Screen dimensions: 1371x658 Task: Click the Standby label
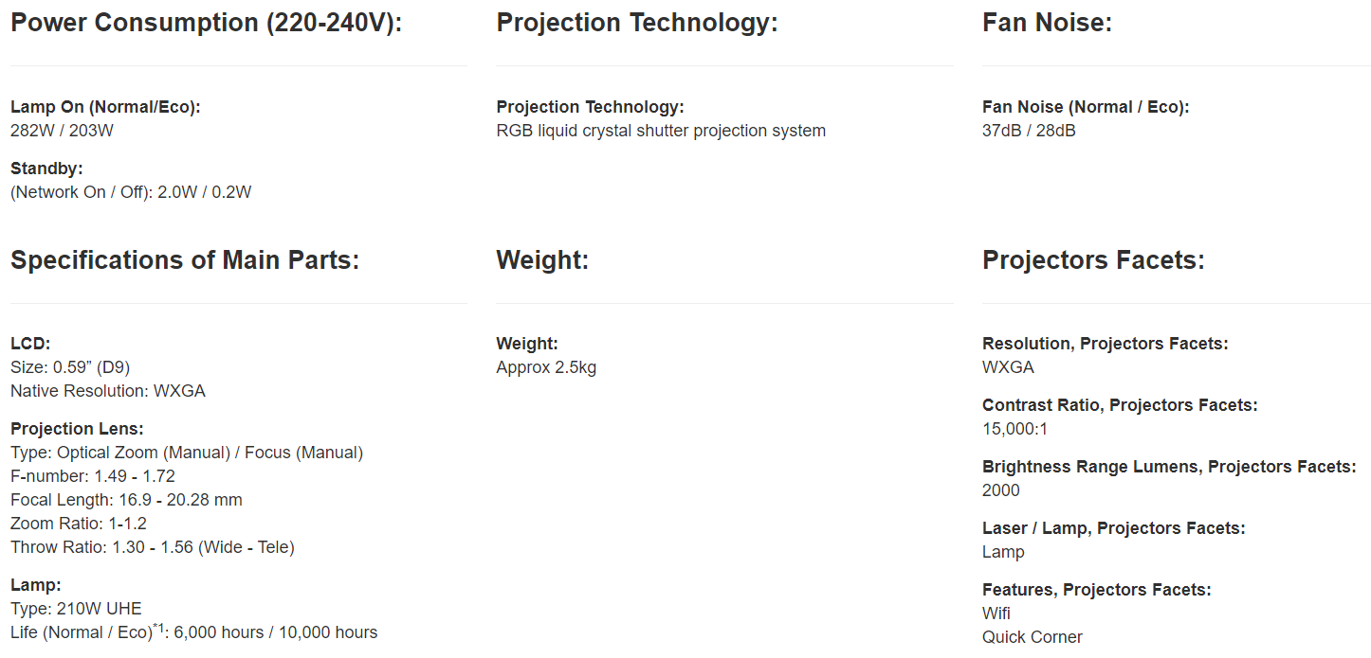[x=46, y=169]
